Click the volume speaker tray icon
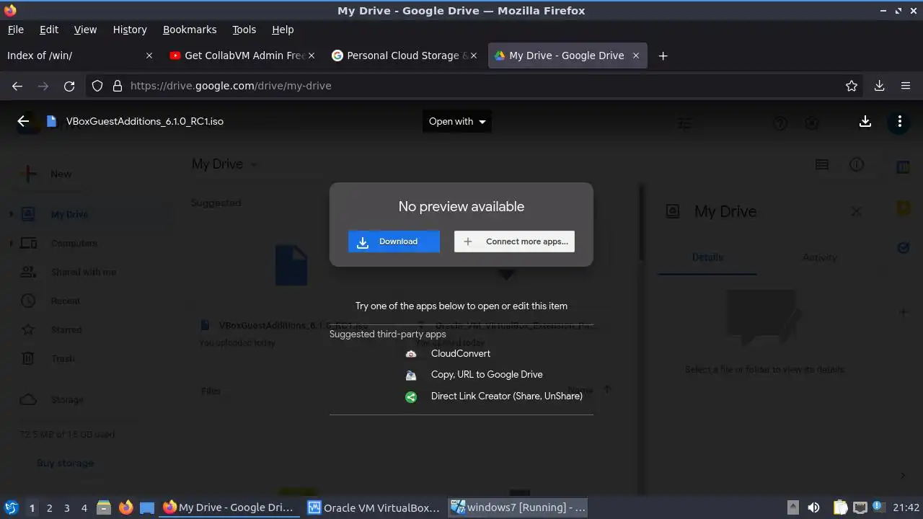 [813, 507]
